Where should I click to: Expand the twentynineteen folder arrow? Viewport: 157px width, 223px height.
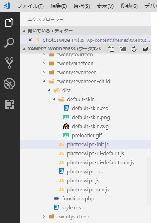point(44,63)
